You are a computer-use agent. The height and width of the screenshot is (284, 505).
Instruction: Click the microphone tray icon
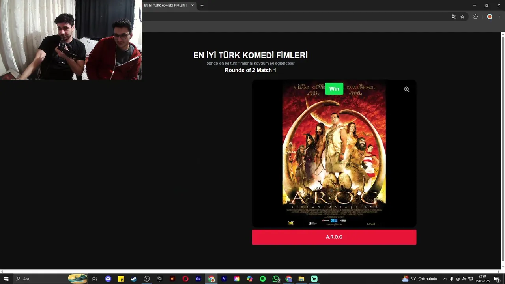coord(451,279)
